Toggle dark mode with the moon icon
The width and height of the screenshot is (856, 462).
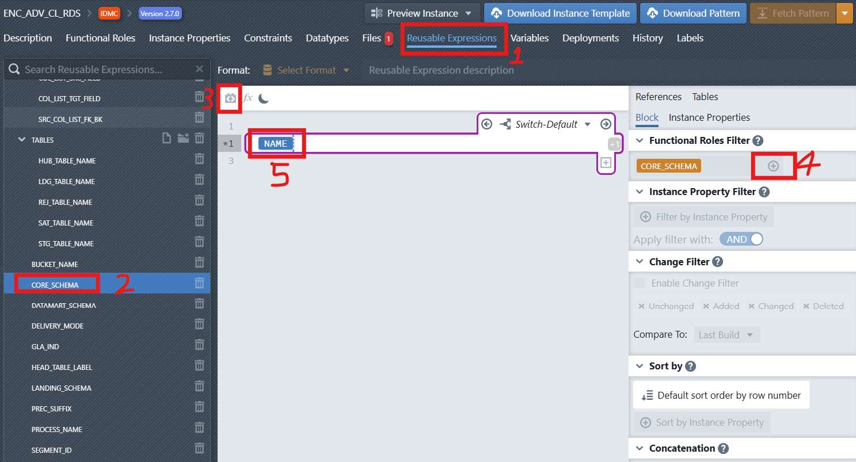(264, 98)
